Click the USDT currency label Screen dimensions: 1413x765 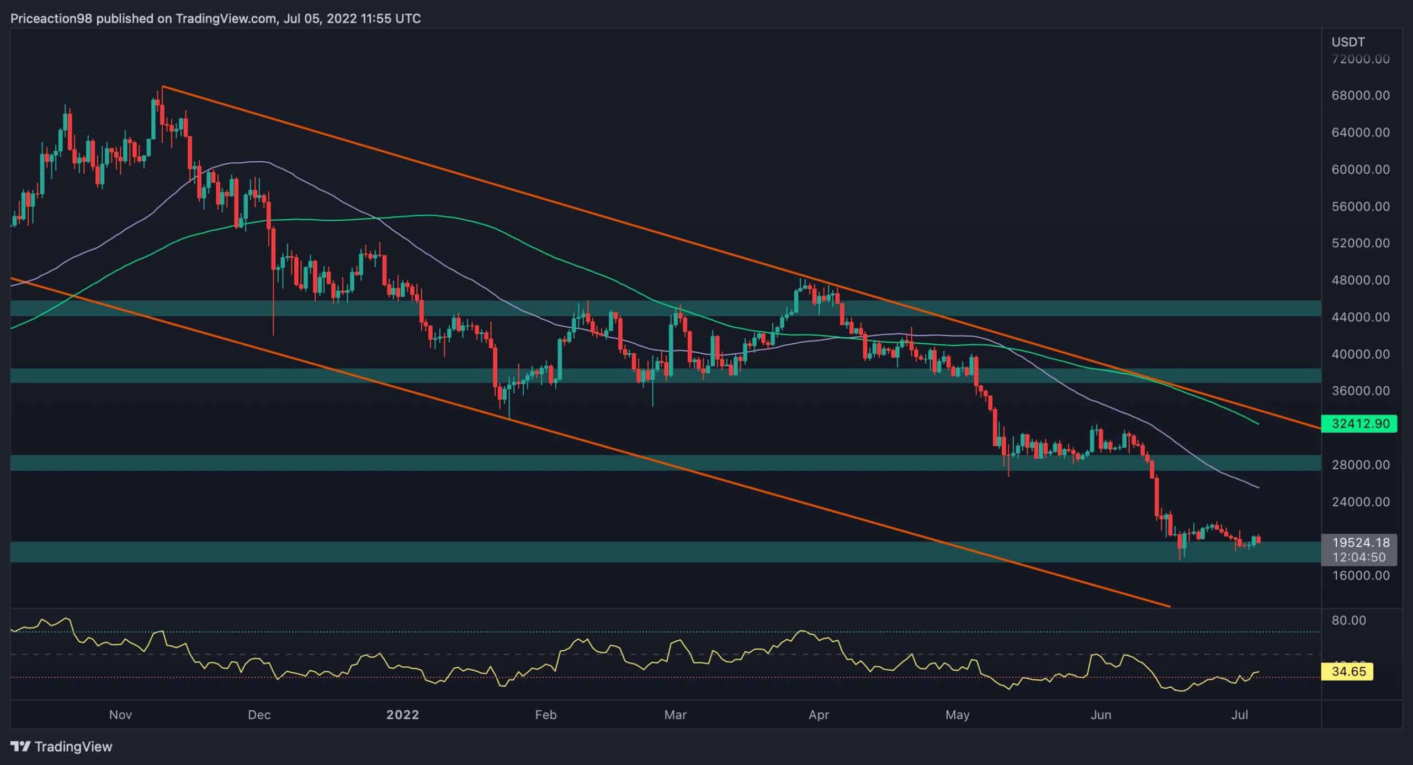point(1347,42)
